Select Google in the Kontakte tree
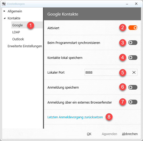143x141 pixels. click(x=17, y=25)
